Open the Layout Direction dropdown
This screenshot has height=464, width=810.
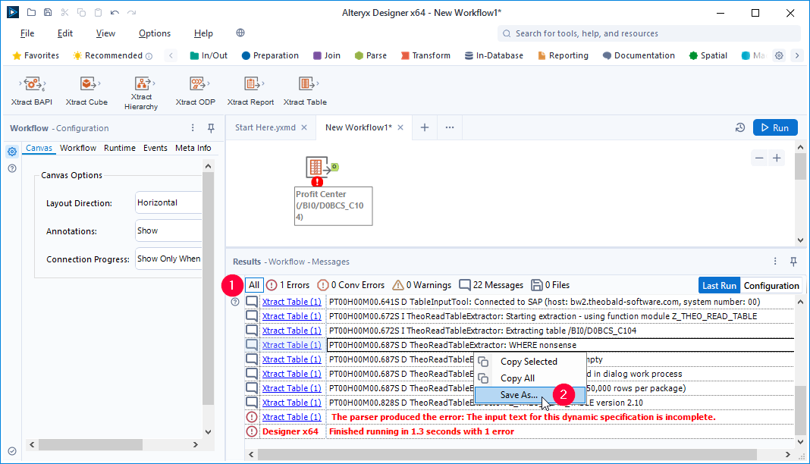[x=168, y=202]
